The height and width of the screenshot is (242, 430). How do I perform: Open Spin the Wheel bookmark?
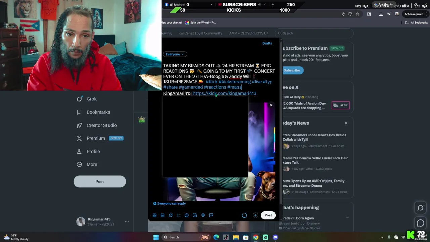coord(201,23)
